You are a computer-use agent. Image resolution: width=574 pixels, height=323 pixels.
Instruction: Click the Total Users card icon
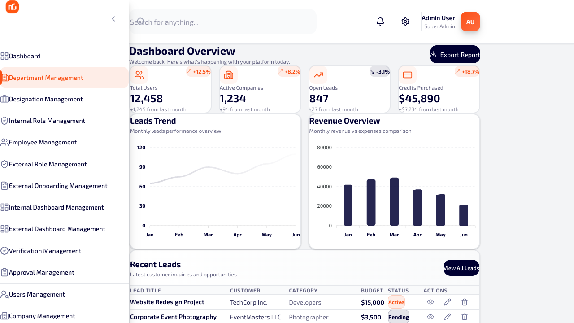point(139,75)
